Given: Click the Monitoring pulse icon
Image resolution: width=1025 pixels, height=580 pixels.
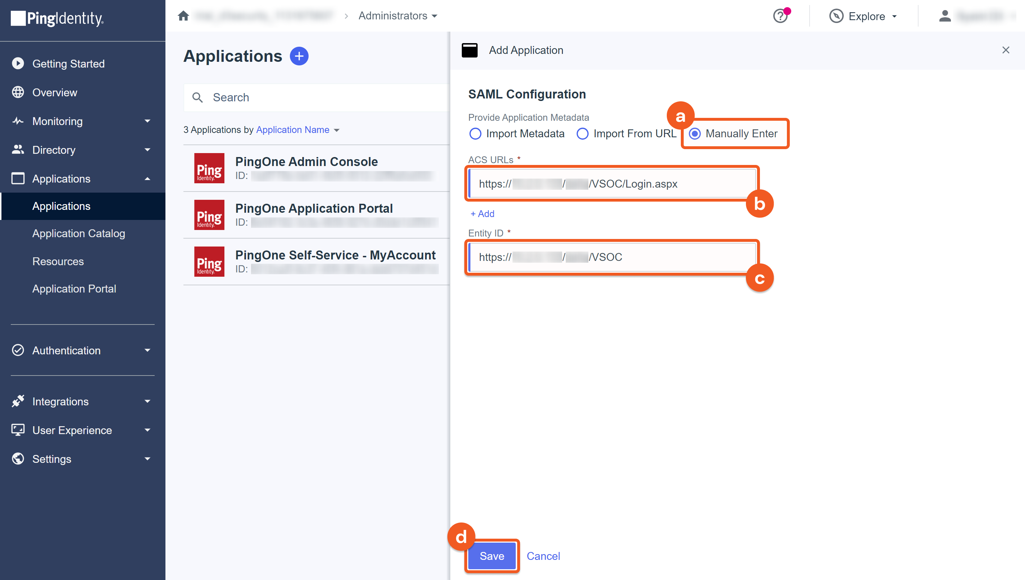Looking at the screenshot, I should (18, 121).
